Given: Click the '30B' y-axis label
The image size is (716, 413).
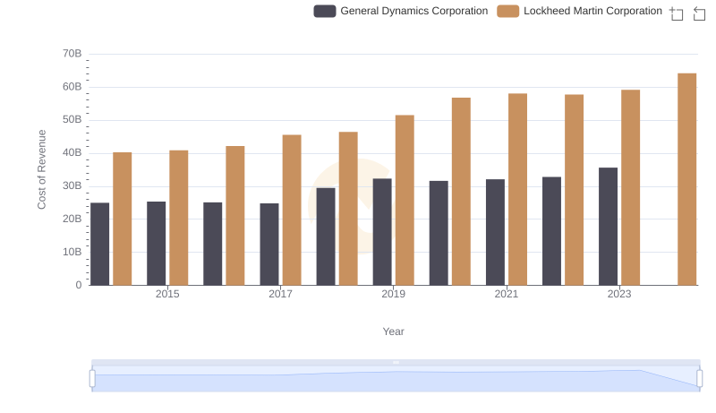Looking at the screenshot, I should [72, 186].
